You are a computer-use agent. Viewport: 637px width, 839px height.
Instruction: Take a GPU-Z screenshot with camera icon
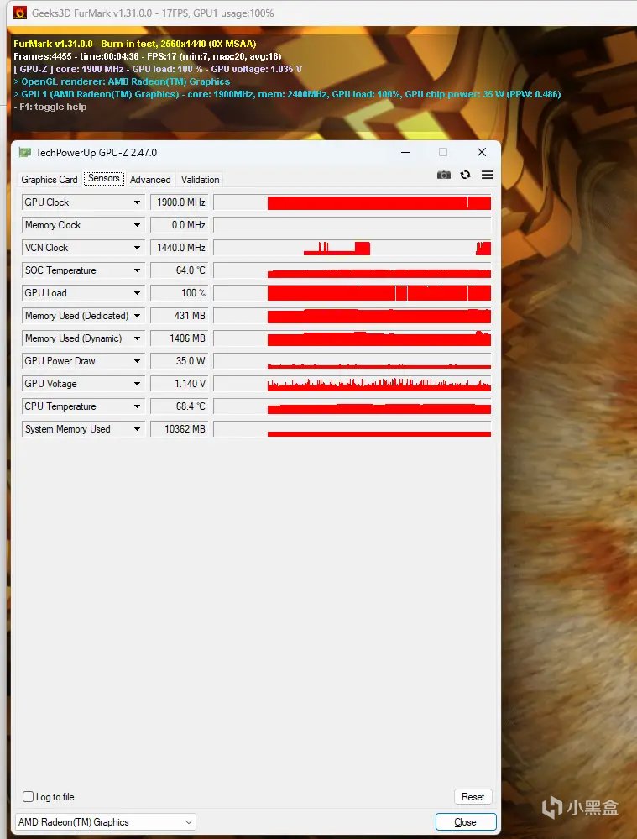[x=443, y=175]
